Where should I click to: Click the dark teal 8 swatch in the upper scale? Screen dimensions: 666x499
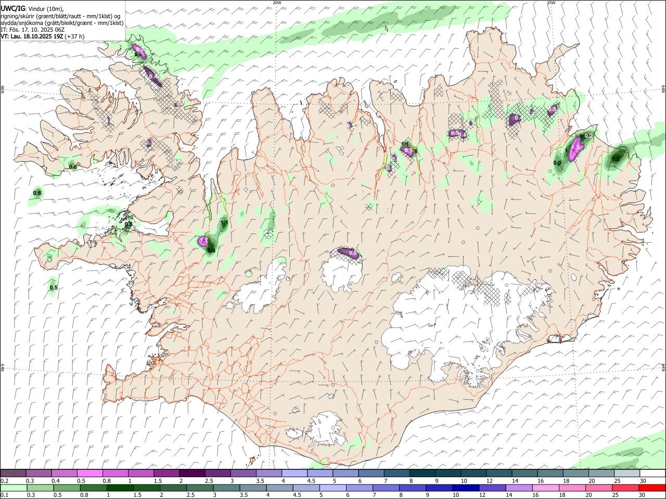422,474
